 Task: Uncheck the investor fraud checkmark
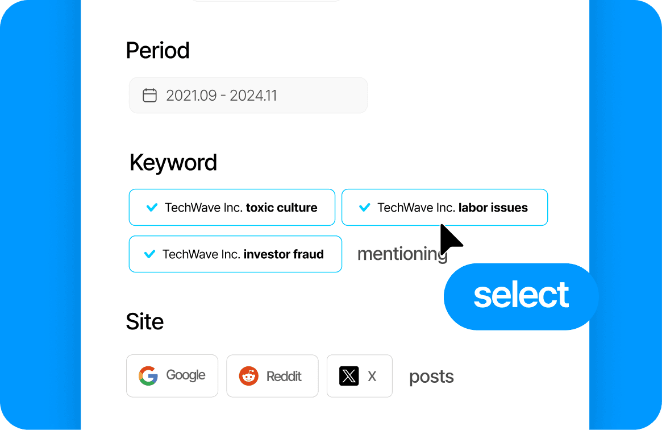tap(149, 254)
